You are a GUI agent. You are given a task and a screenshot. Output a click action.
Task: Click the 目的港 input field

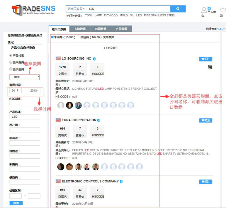pos(25,156)
